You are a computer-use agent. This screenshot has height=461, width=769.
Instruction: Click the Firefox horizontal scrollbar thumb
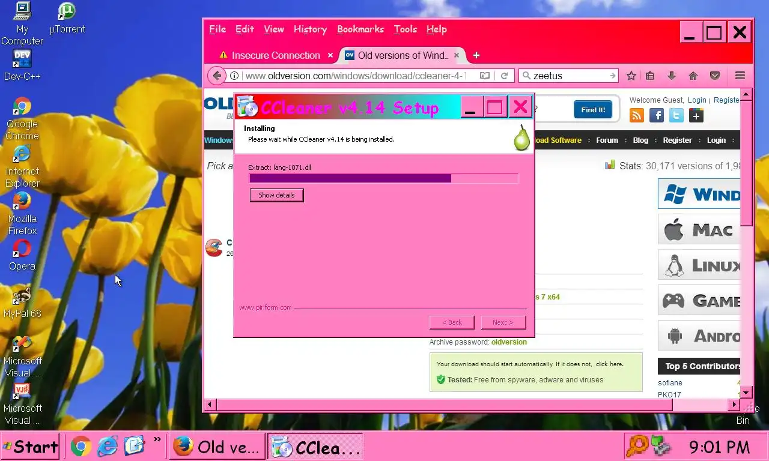click(444, 405)
